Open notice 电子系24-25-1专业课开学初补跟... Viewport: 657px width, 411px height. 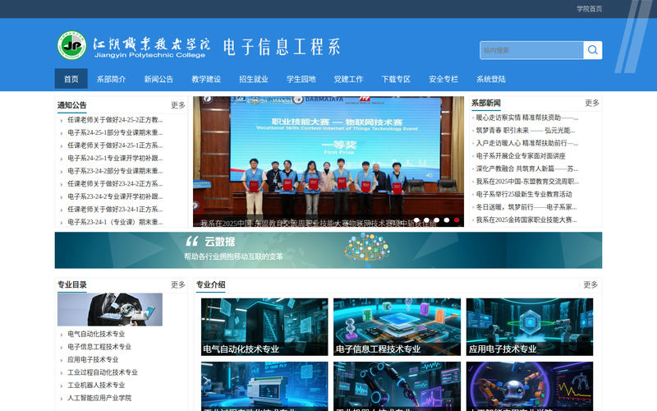(115, 158)
